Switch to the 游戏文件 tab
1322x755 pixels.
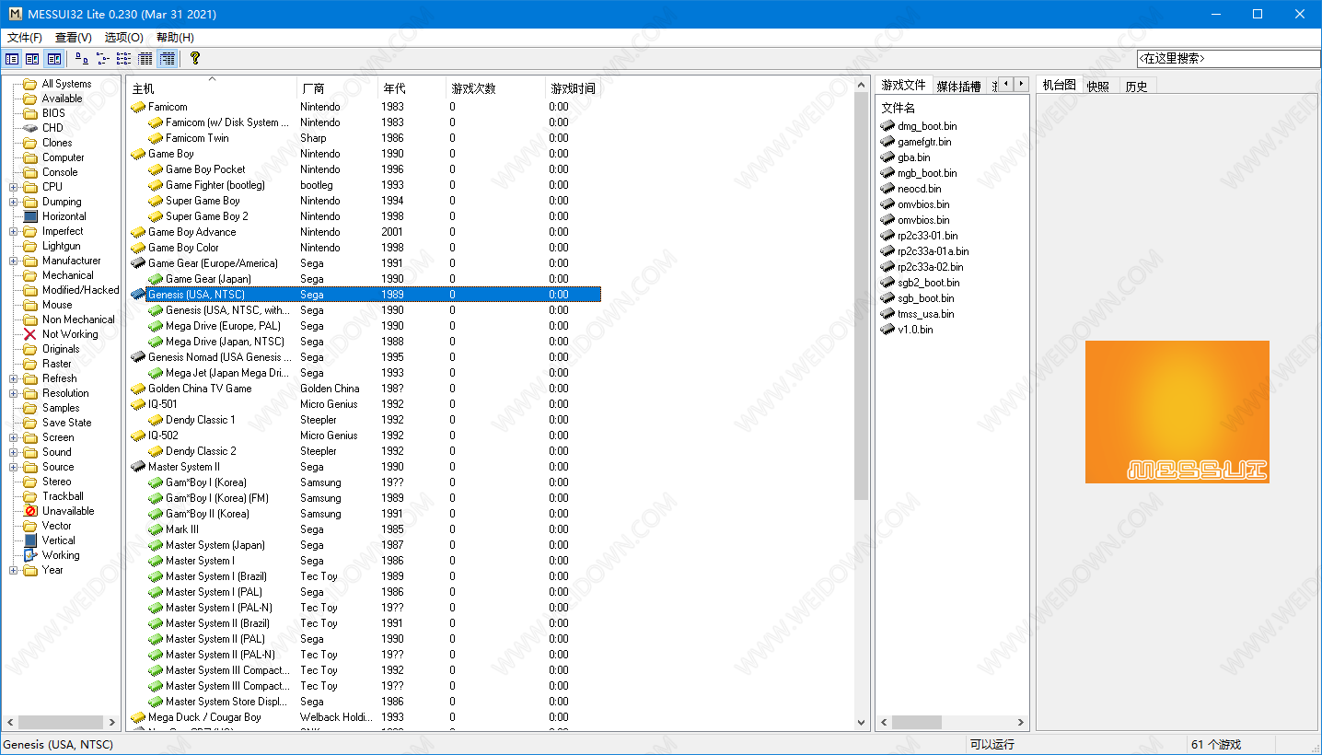click(903, 86)
